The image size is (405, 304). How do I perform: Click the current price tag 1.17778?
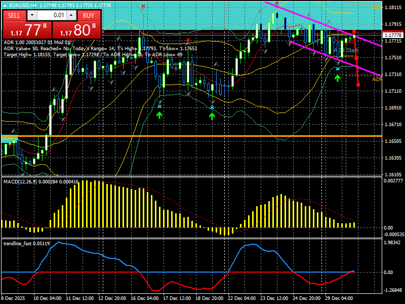point(393,35)
